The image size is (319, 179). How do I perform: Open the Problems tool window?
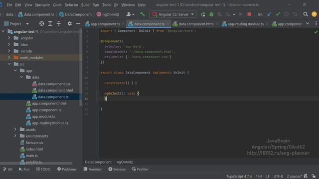coord(67,169)
